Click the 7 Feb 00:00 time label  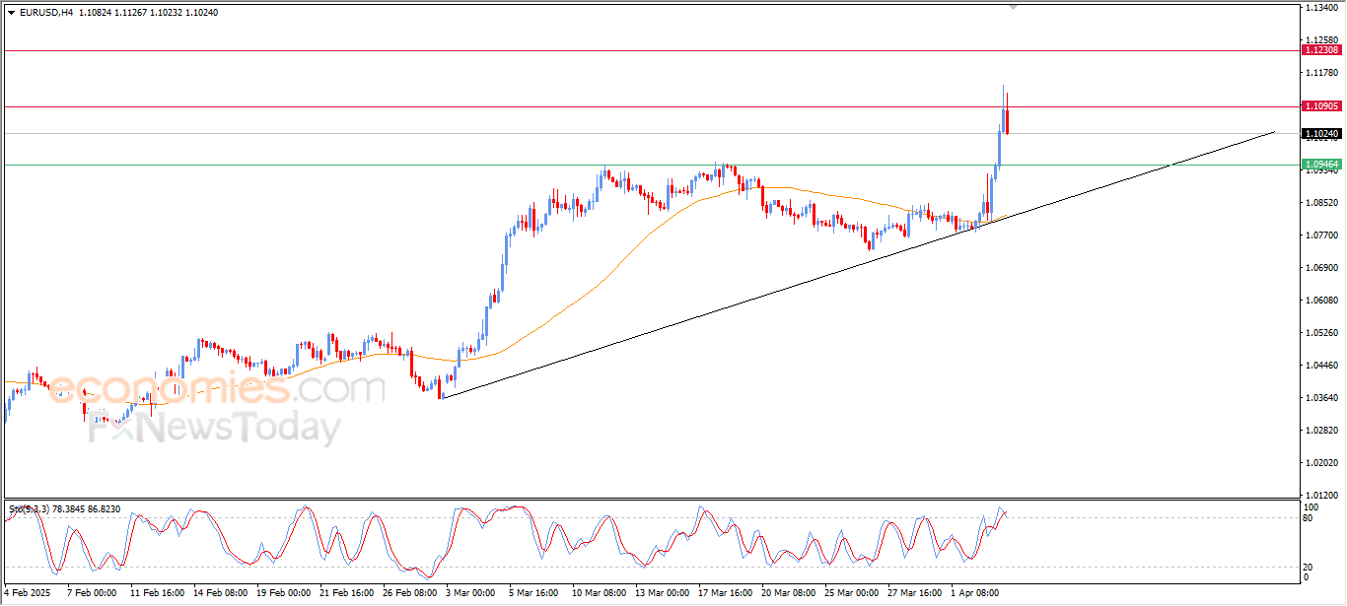[x=91, y=593]
